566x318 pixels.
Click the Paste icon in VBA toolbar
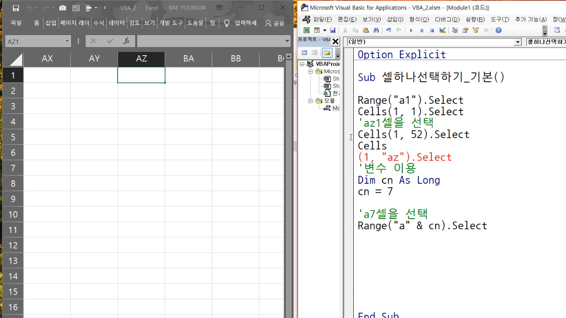(366, 30)
